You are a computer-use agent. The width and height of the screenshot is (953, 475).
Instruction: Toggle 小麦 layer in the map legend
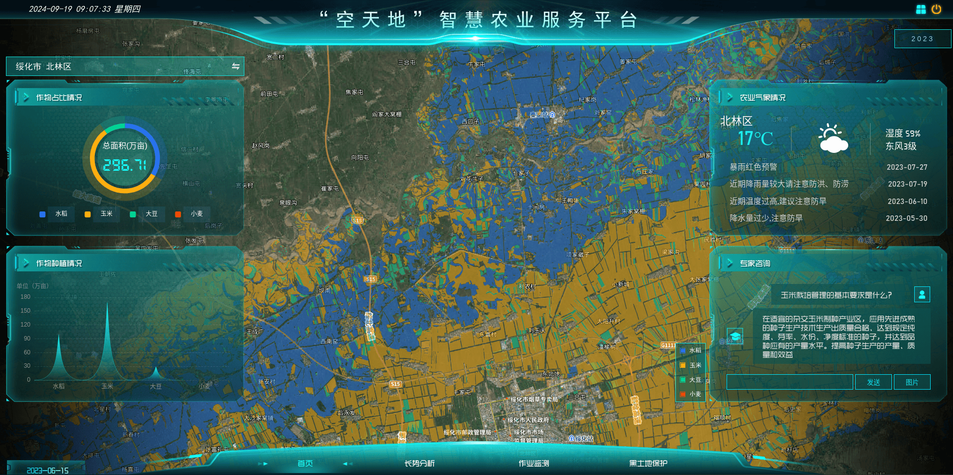pyautogui.click(x=691, y=394)
